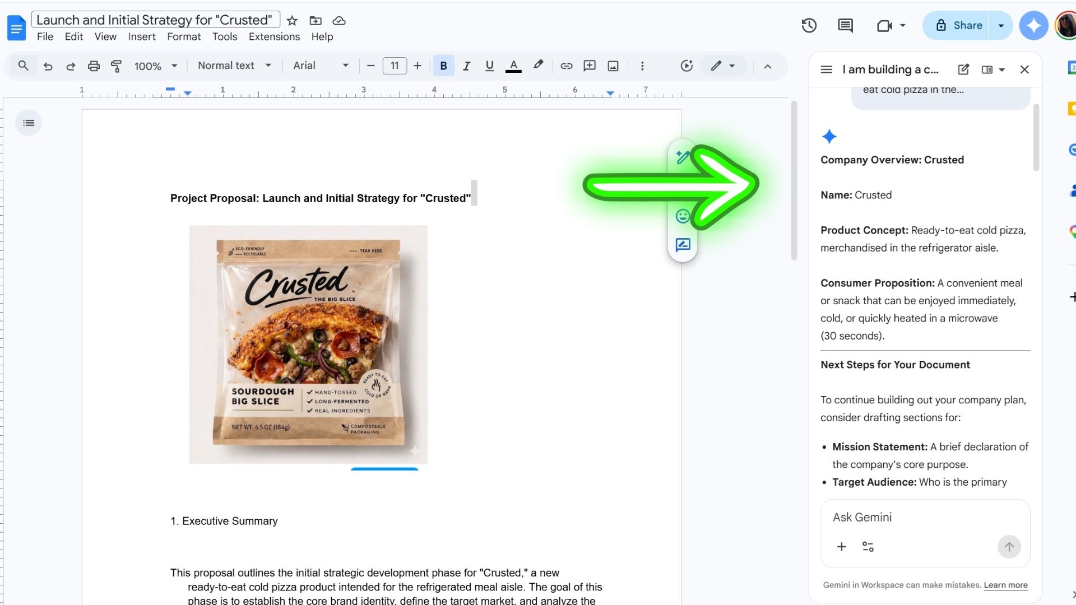
Task: Click the paint format roller icon
Action: [116, 66]
